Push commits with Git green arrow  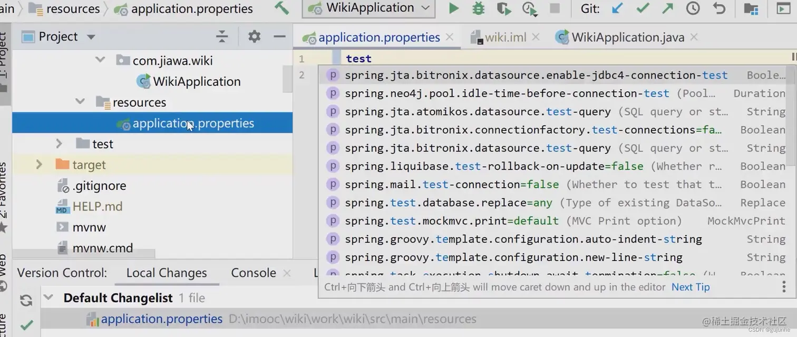tap(668, 8)
